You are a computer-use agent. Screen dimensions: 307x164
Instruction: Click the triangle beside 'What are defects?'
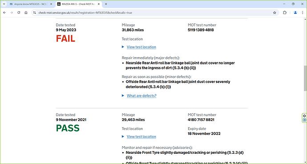[123, 96]
